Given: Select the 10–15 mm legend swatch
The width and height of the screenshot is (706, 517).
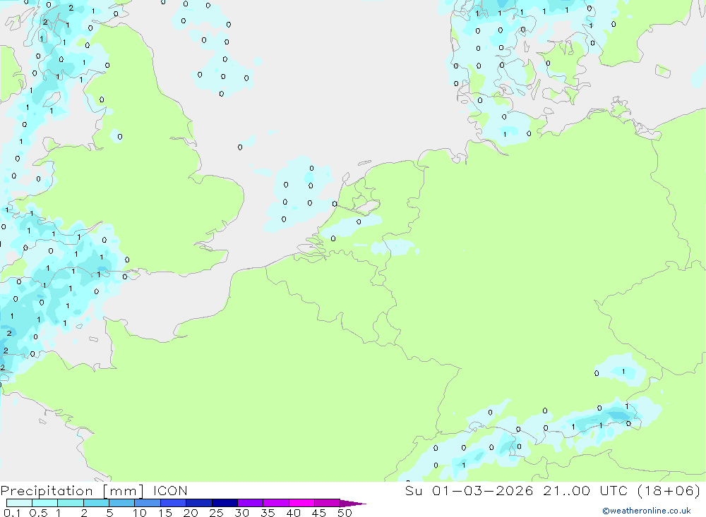Looking at the screenshot, I should tap(148, 503).
